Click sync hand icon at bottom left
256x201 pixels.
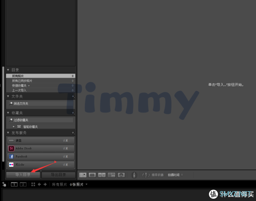(4, 184)
